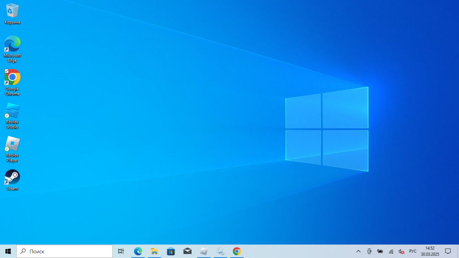Switch to Roblox in the taskbar
Viewport: 459px width, 258px height.
point(204,251)
